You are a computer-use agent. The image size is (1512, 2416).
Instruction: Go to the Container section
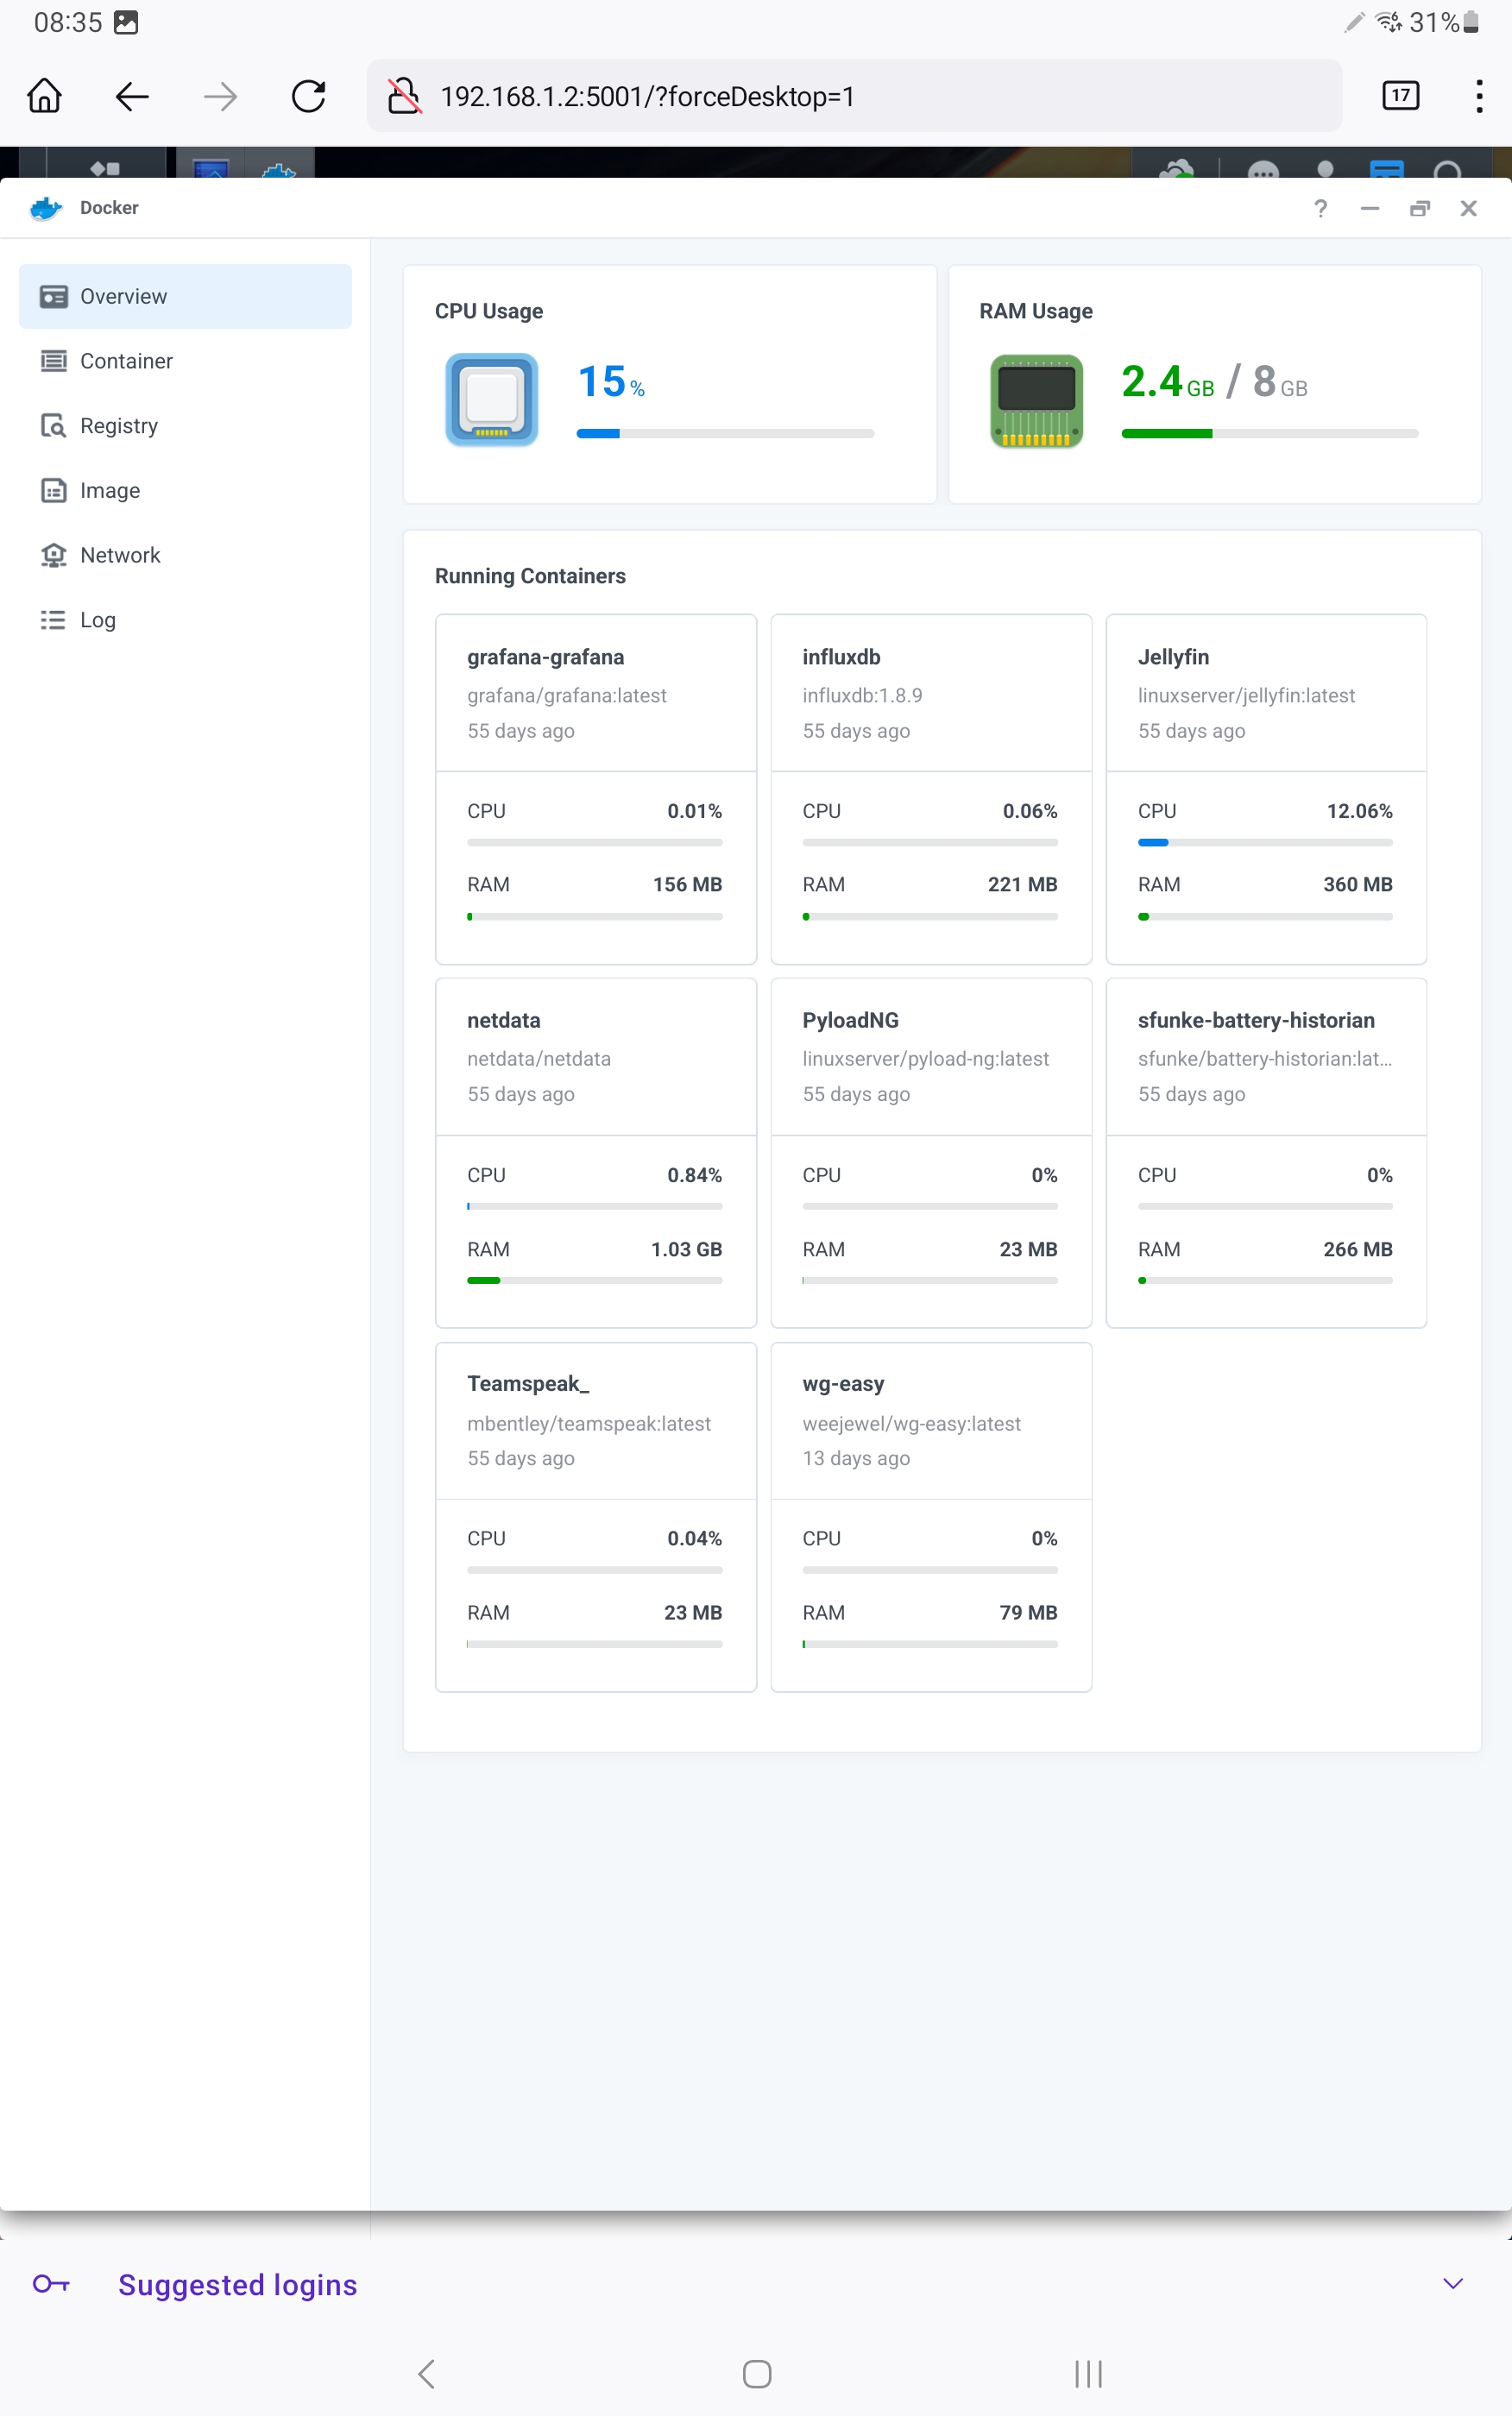point(185,361)
